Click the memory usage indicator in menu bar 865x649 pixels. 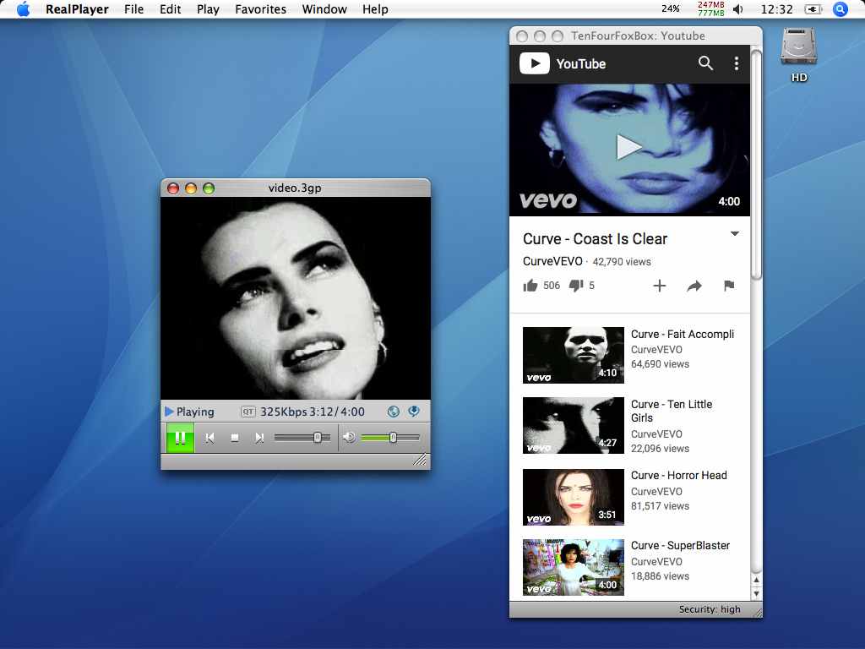click(711, 8)
